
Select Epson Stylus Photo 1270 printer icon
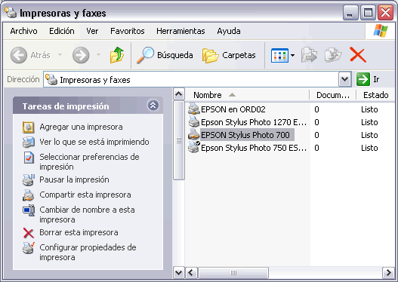click(193, 122)
